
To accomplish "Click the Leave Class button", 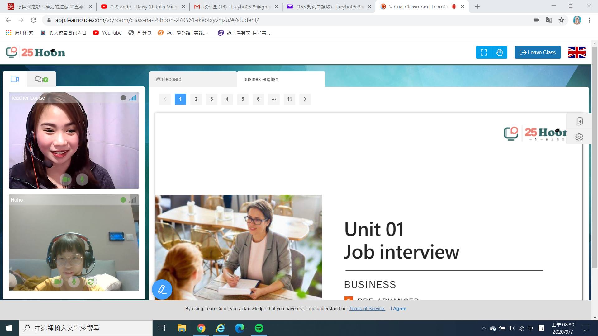I will 538,52.
